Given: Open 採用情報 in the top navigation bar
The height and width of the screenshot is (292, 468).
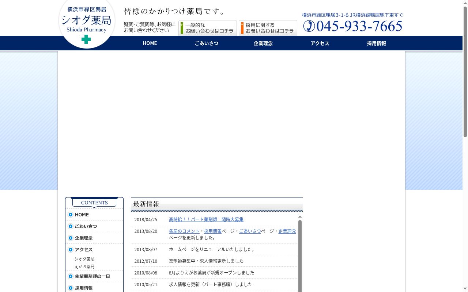Looking at the screenshot, I should pos(377,43).
